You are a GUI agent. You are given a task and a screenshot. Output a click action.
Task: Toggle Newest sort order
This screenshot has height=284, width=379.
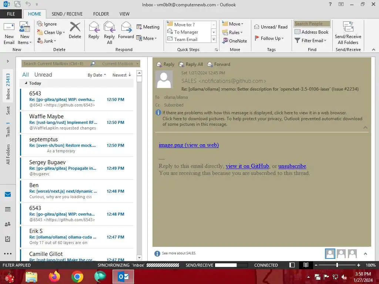(x=121, y=75)
